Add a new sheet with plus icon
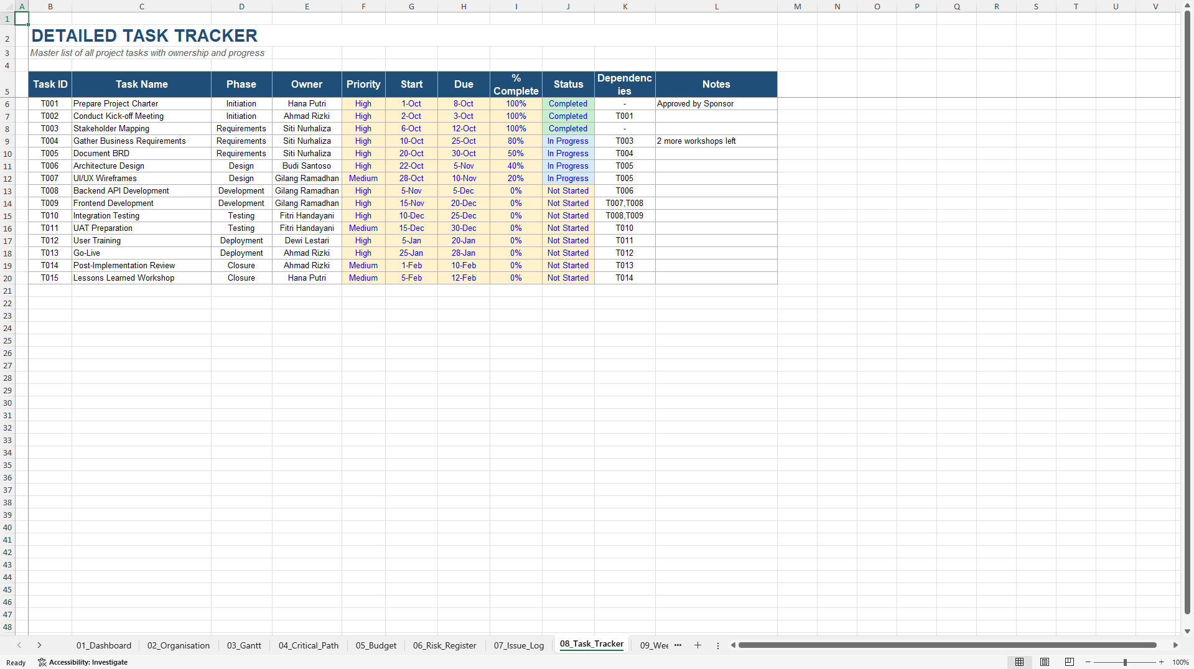Viewport: 1194px width, 669px height. 697,645
